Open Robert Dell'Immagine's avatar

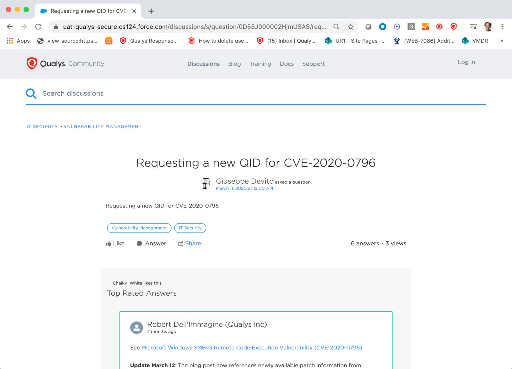tap(136, 327)
